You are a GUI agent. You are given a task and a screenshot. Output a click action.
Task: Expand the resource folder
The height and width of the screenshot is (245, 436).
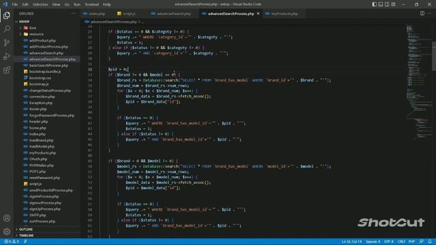coord(36,34)
